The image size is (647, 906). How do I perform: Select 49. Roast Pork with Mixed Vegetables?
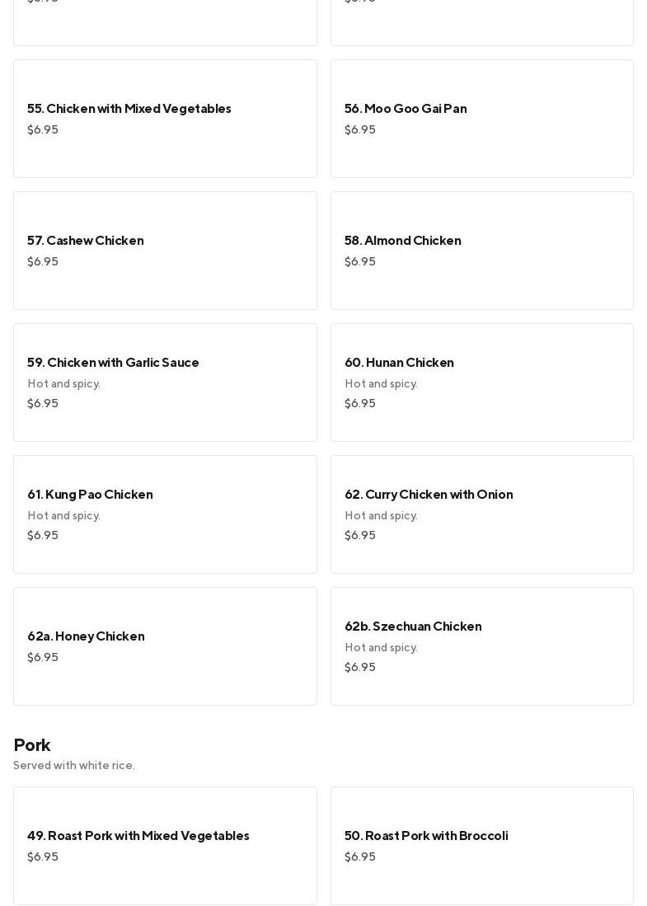click(x=165, y=846)
